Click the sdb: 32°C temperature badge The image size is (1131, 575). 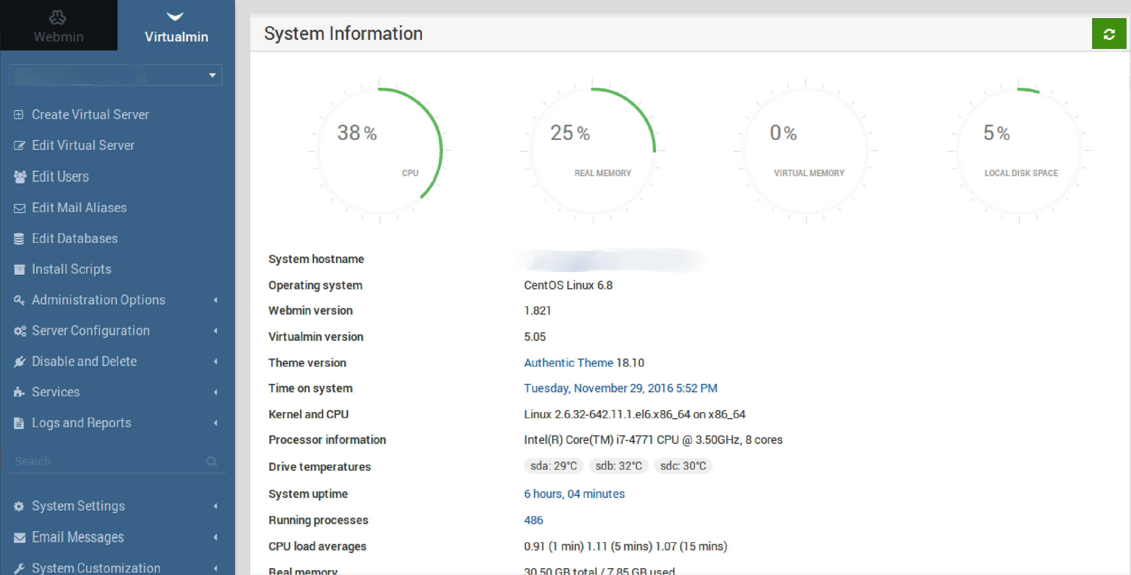click(x=618, y=466)
